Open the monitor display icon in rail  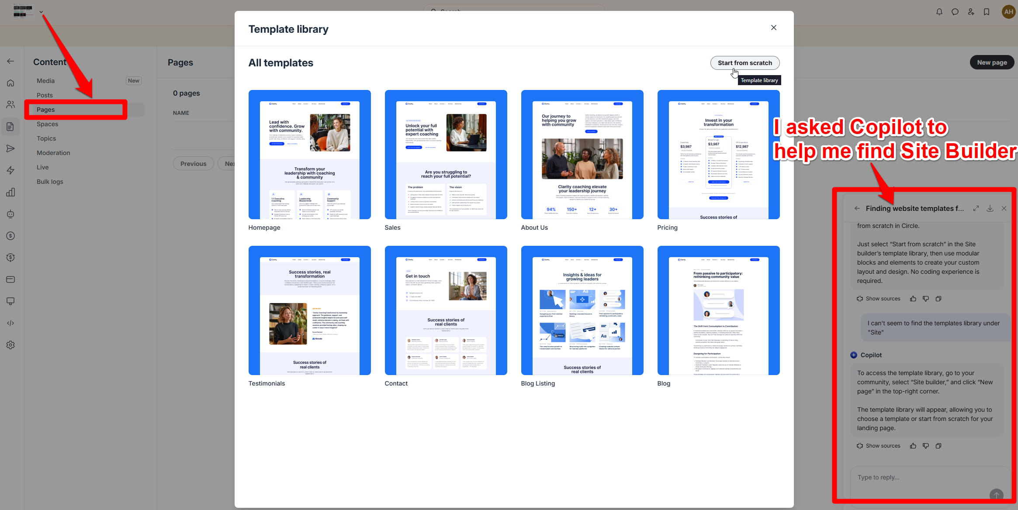coord(10,301)
